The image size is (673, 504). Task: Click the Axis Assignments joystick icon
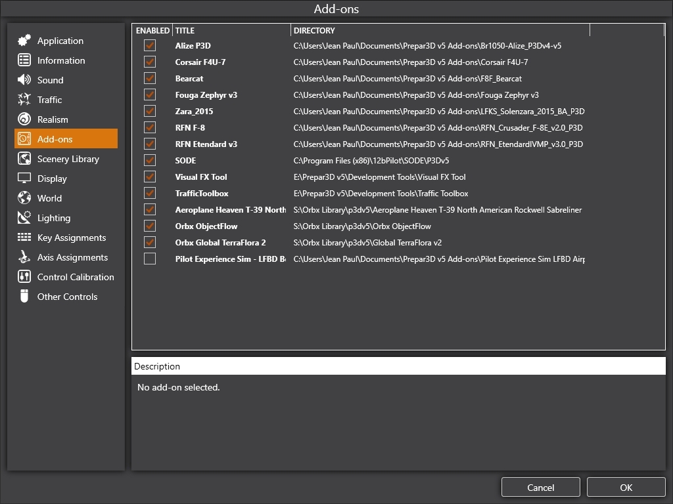(x=24, y=257)
